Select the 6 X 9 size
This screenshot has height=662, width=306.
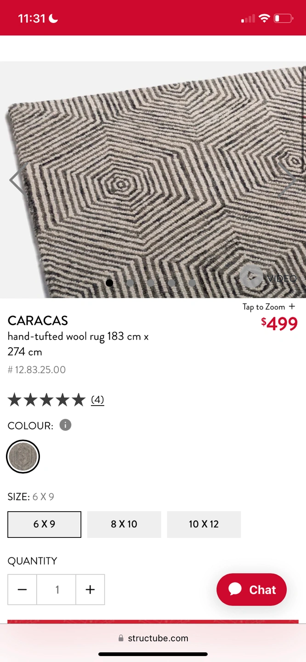coord(44,524)
